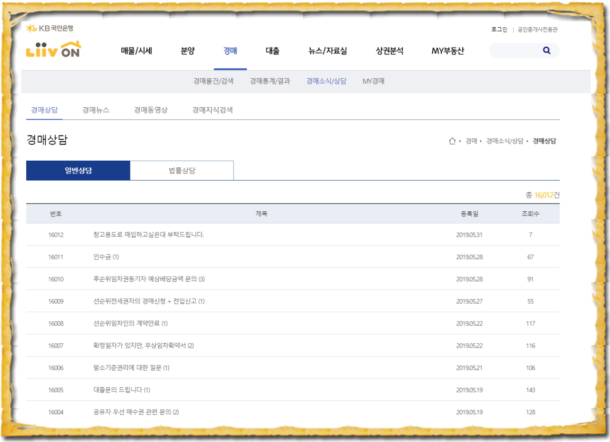This screenshot has height=442, width=610.
Task: Click post number 16005
Action: click(56, 390)
